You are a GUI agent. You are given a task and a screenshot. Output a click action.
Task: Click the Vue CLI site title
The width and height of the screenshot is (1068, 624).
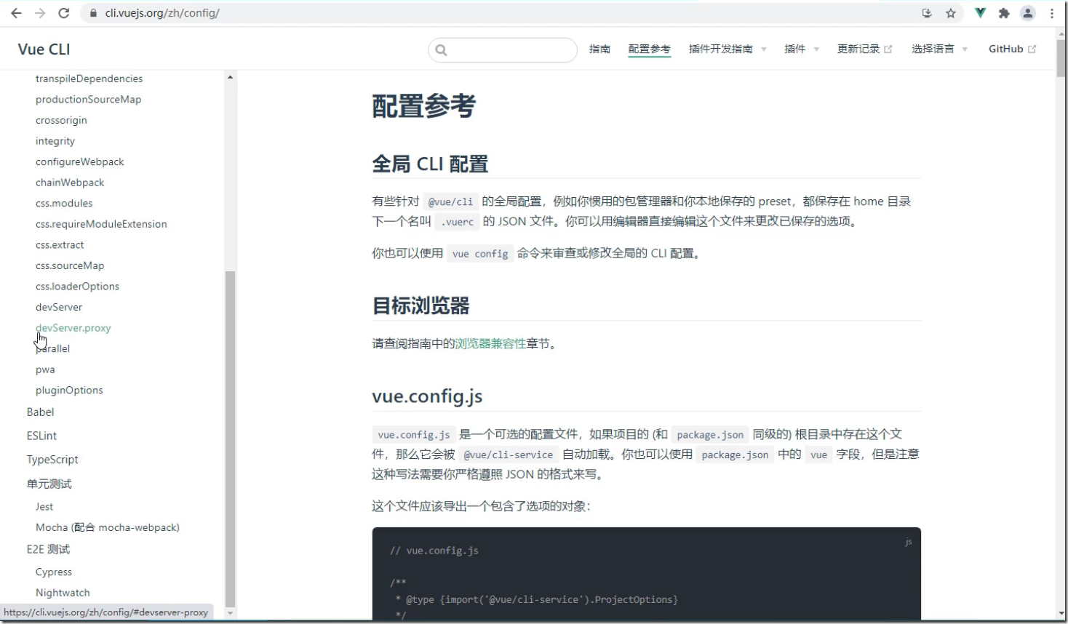coord(44,49)
